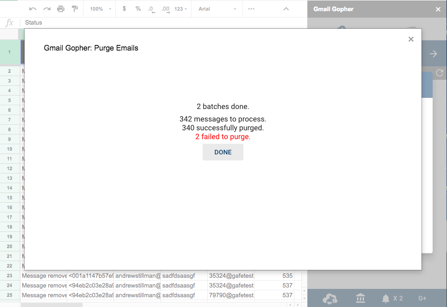Click the cloud sync icon in the sidebar
The width and height of the screenshot is (447, 307).
point(331,299)
